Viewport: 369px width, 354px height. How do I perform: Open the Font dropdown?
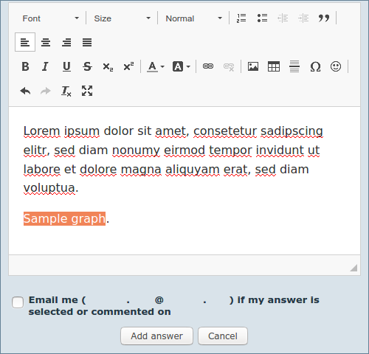point(50,18)
